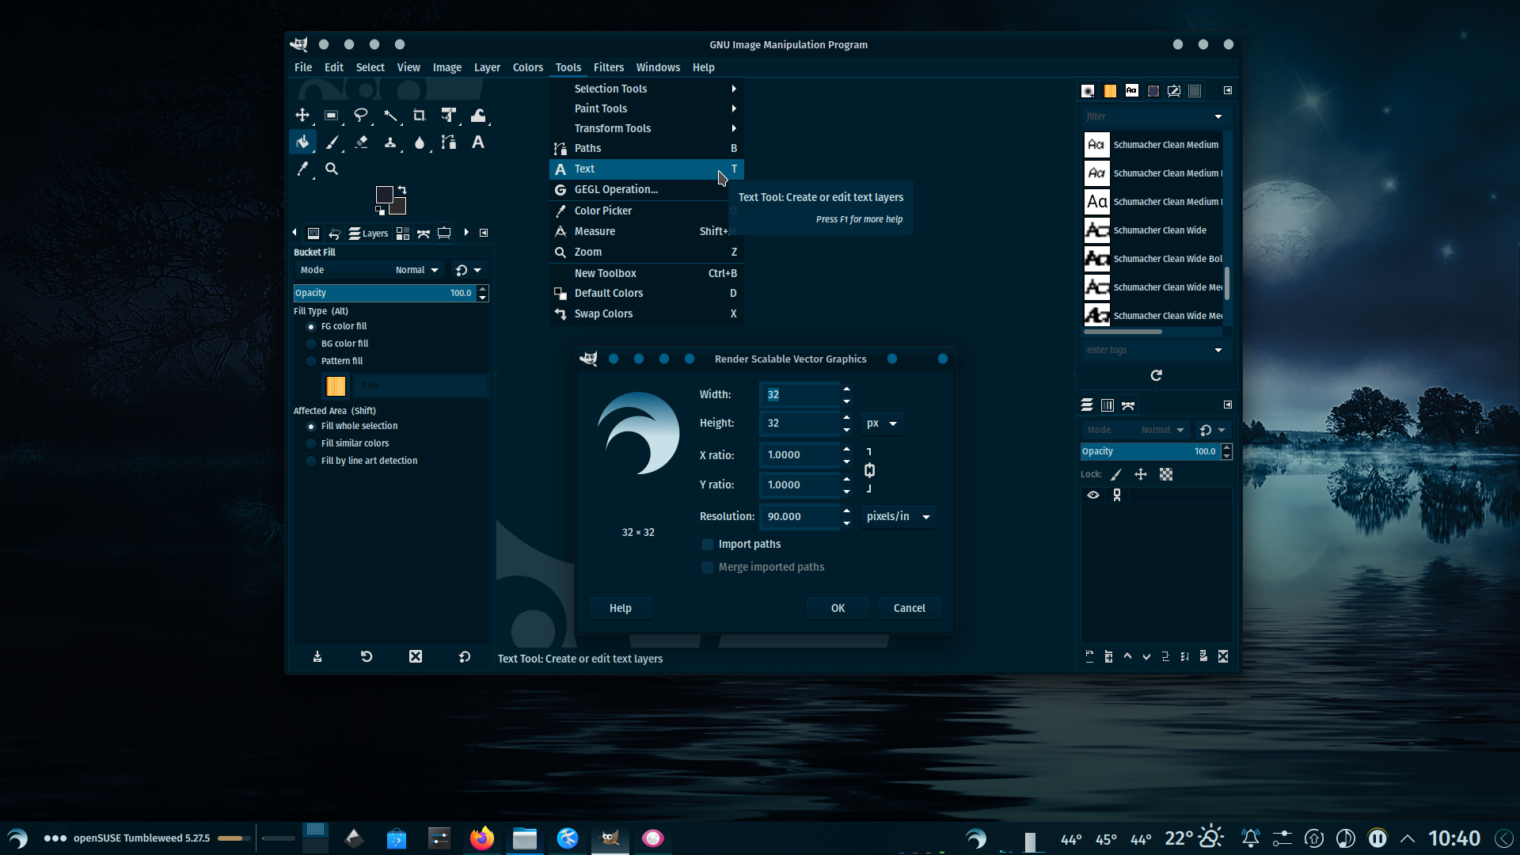The image size is (1520, 855).
Task: Select the Color Picker eyedropper in the toolbox
Action: (302, 169)
